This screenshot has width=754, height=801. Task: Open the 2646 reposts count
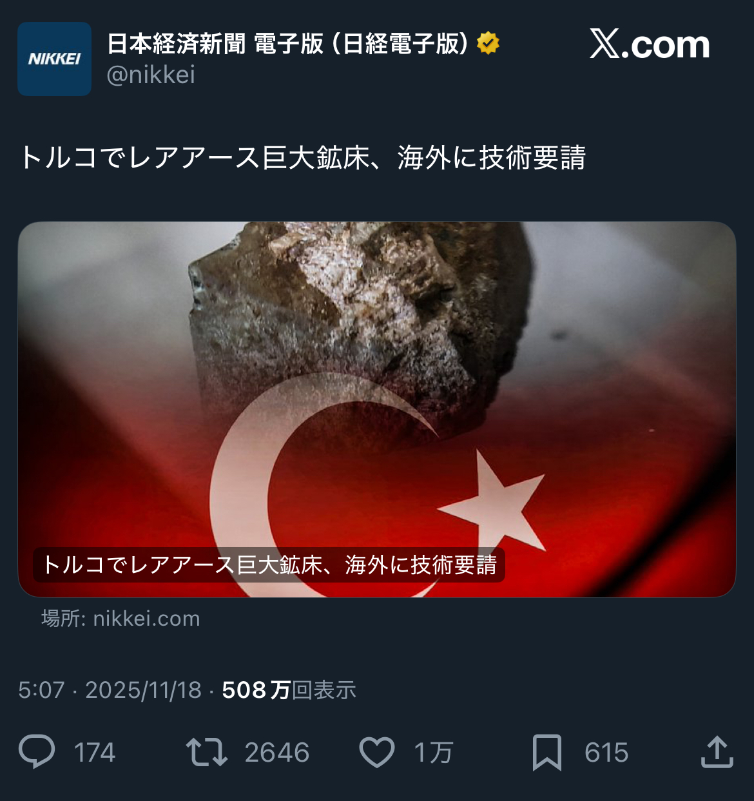point(277,753)
